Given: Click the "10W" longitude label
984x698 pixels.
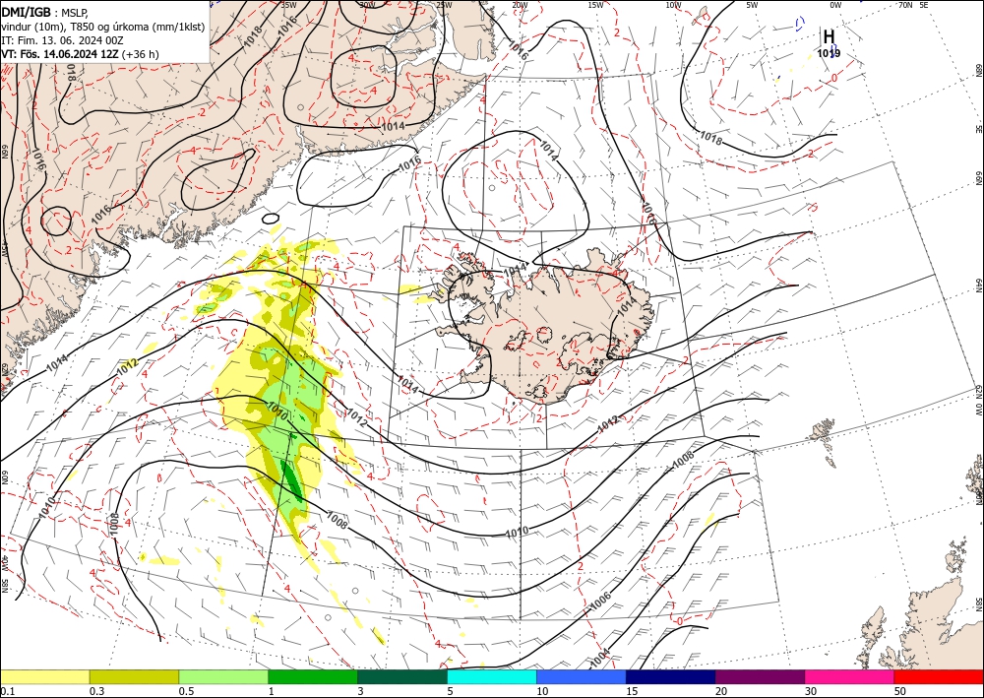Looking at the screenshot, I should point(673,4).
